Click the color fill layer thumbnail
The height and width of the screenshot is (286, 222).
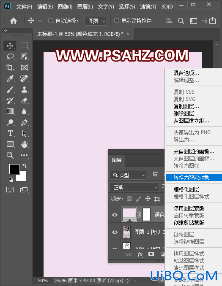[x=129, y=214]
